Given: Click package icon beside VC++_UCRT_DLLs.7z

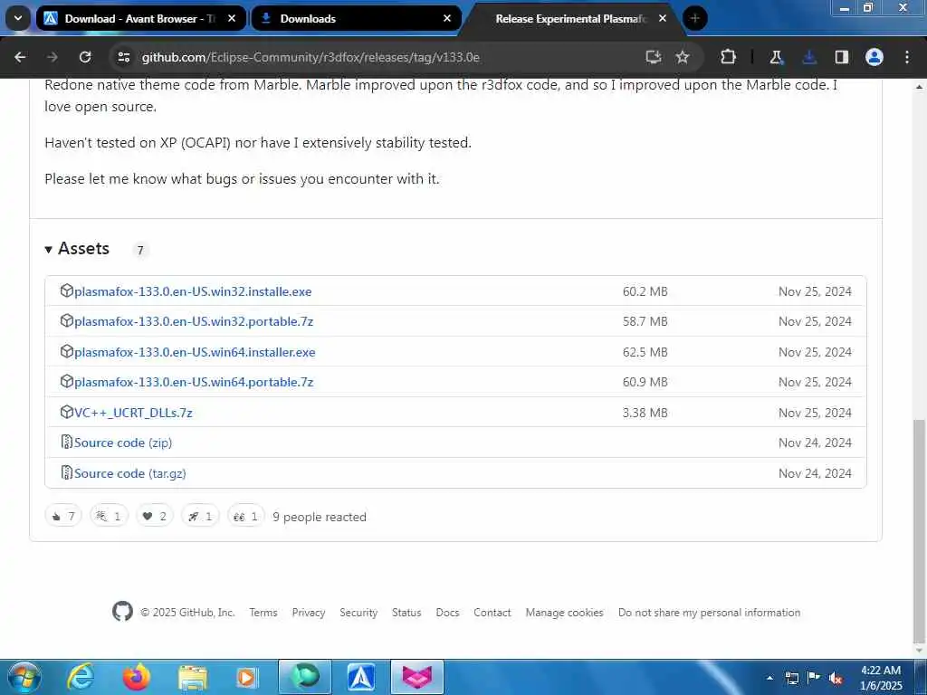Looking at the screenshot, I should point(67,412).
